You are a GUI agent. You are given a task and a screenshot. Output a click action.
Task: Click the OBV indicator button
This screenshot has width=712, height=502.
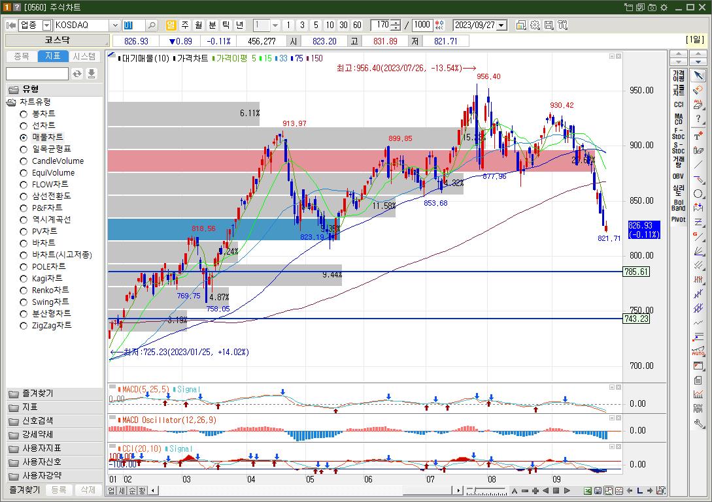679,176
